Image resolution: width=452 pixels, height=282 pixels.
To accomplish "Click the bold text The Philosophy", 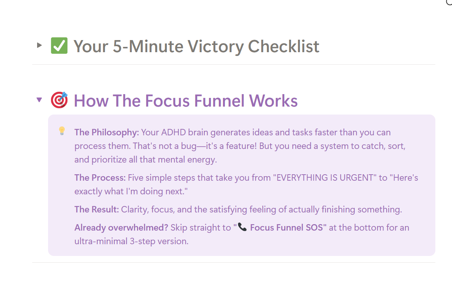I will [106, 132].
